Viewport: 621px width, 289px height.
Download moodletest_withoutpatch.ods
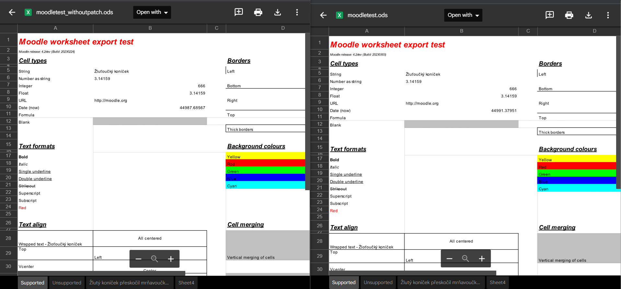[278, 12]
